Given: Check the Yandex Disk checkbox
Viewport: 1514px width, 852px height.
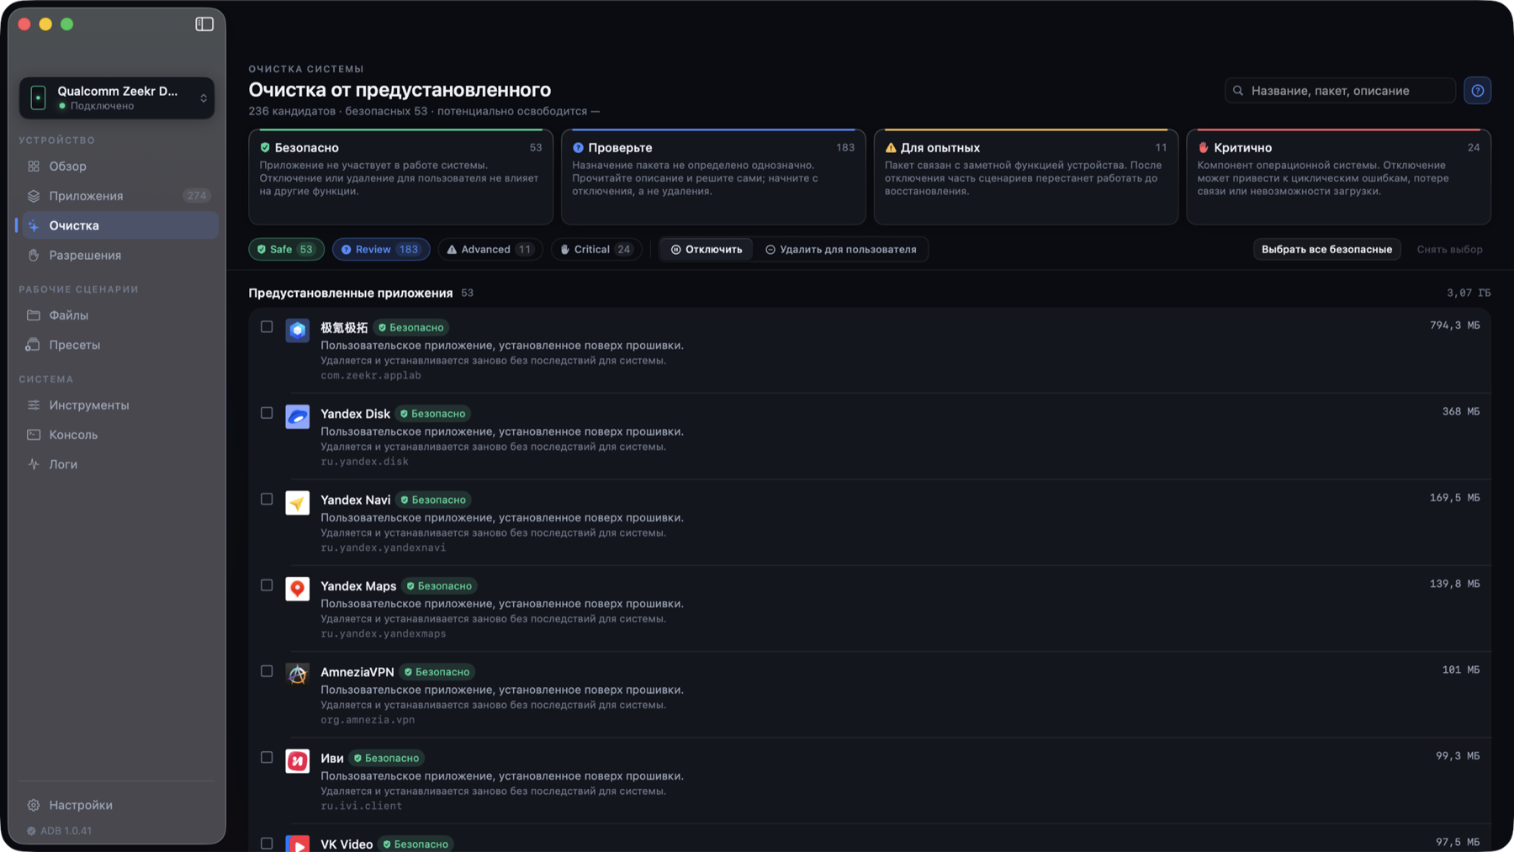Looking at the screenshot, I should [267, 413].
